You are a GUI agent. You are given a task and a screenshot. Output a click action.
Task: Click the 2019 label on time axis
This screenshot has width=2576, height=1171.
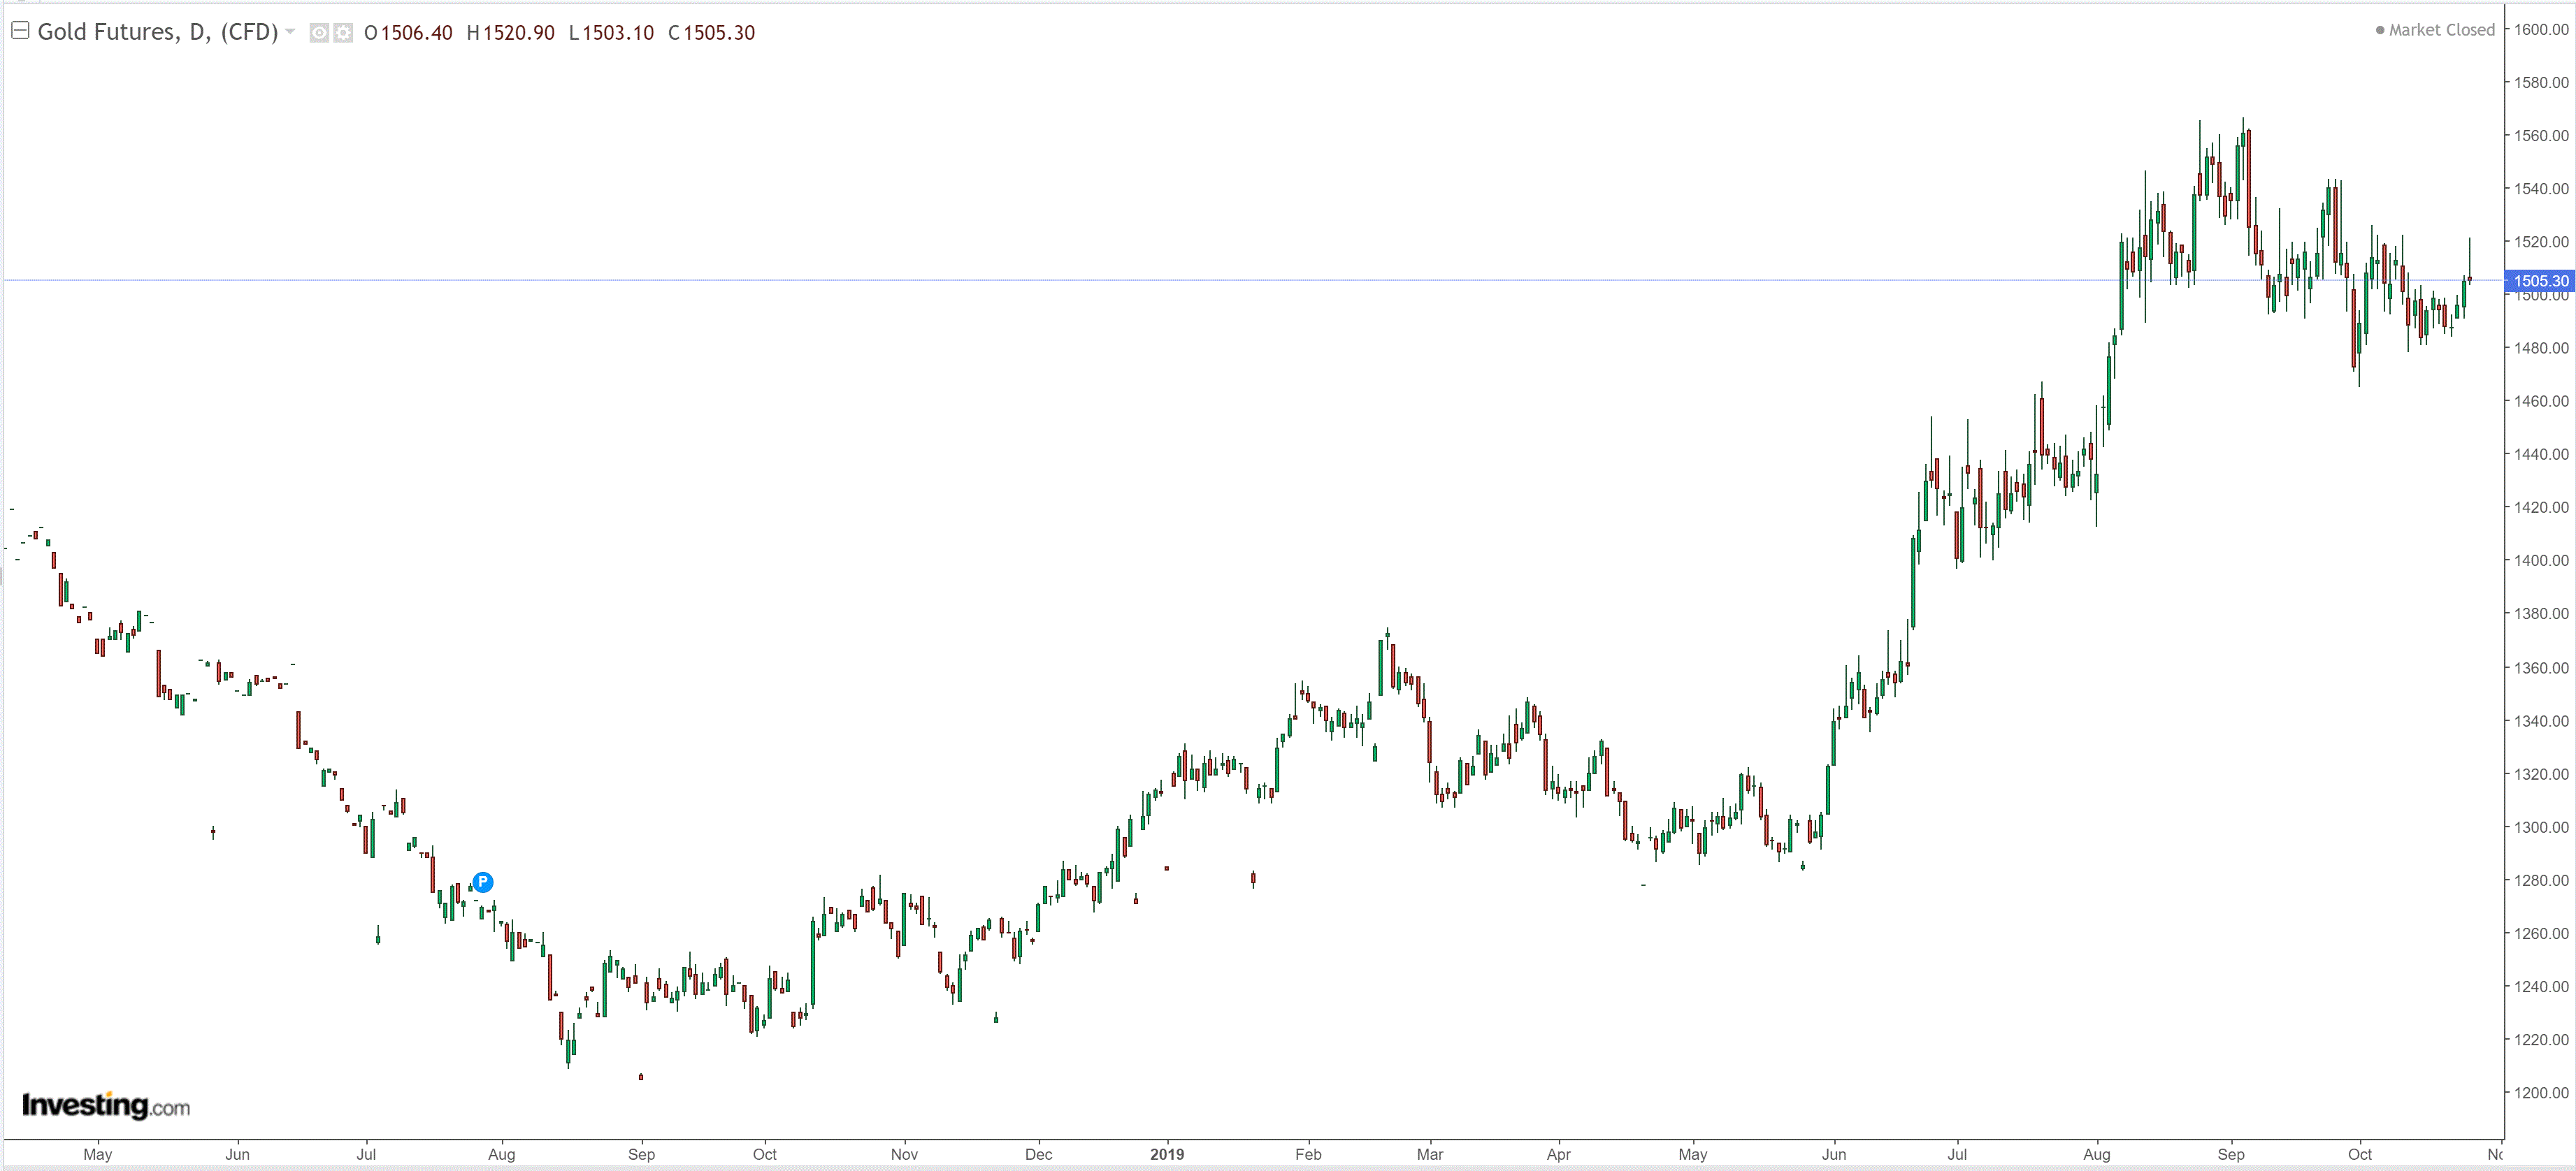click(x=1166, y=1154)
